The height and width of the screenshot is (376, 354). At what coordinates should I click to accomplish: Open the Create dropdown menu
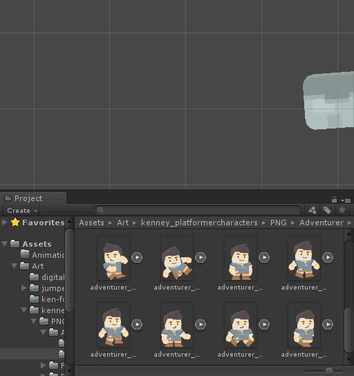(x=21, y=211)
